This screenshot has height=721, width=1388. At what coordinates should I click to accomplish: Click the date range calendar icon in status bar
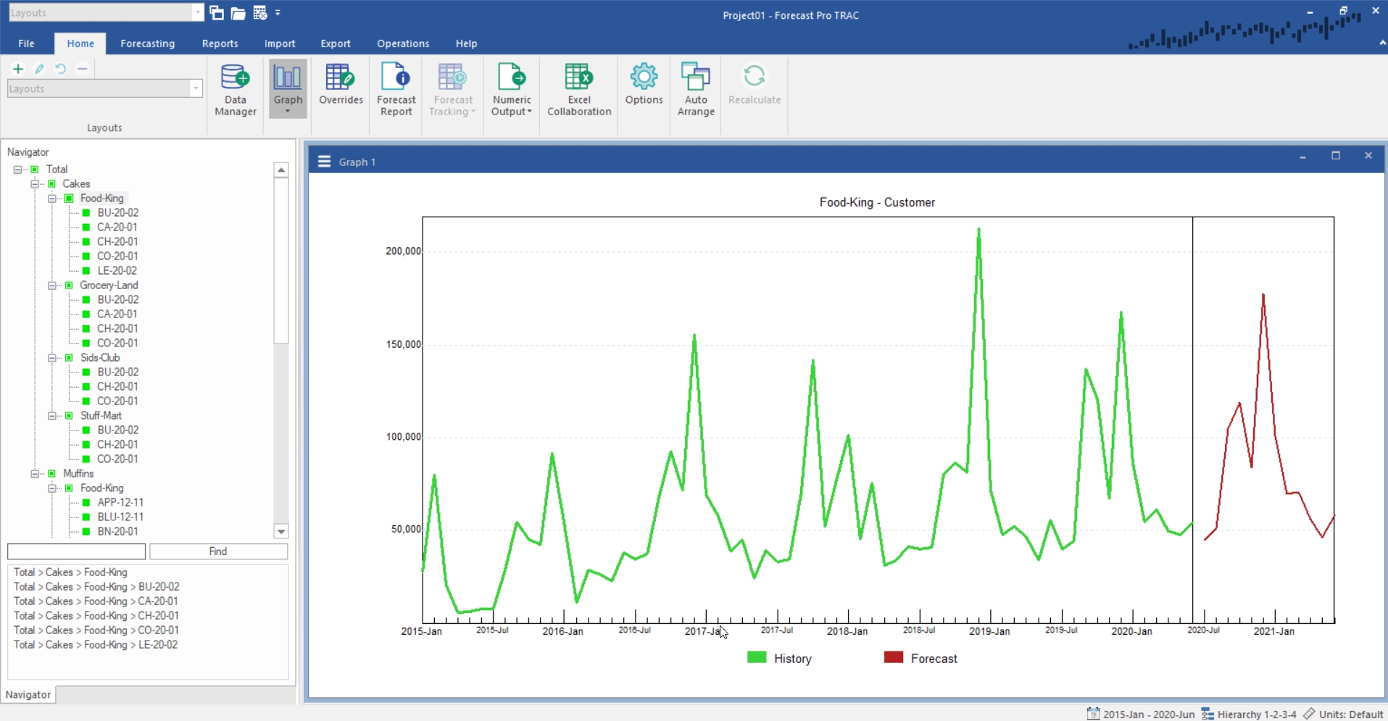point(1093,714)
